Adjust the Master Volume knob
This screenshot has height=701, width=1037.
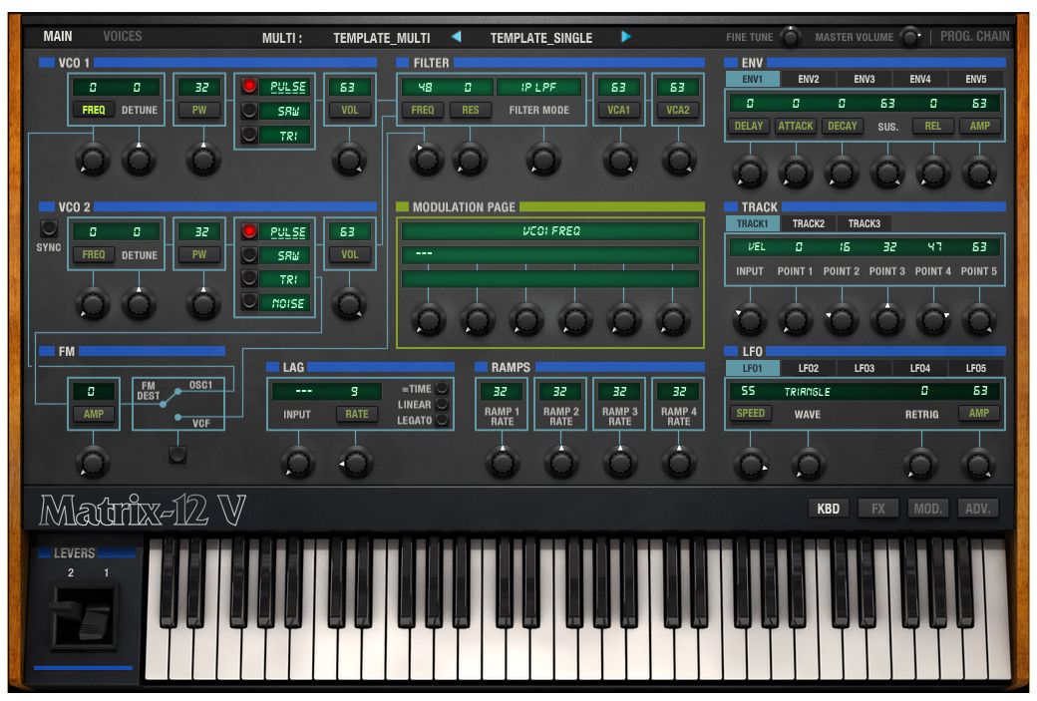(910, 36)
